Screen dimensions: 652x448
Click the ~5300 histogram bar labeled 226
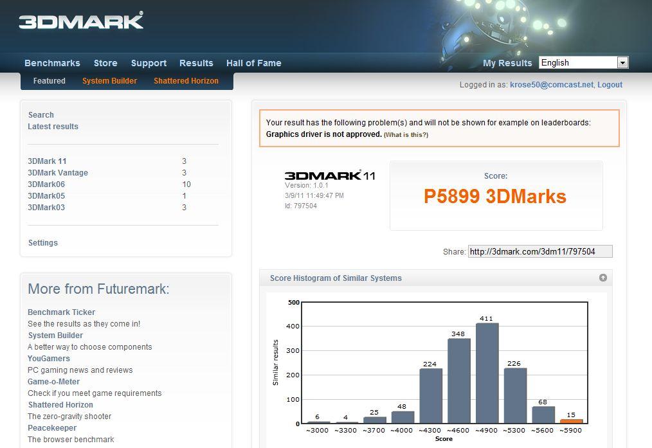click(515, 396)
